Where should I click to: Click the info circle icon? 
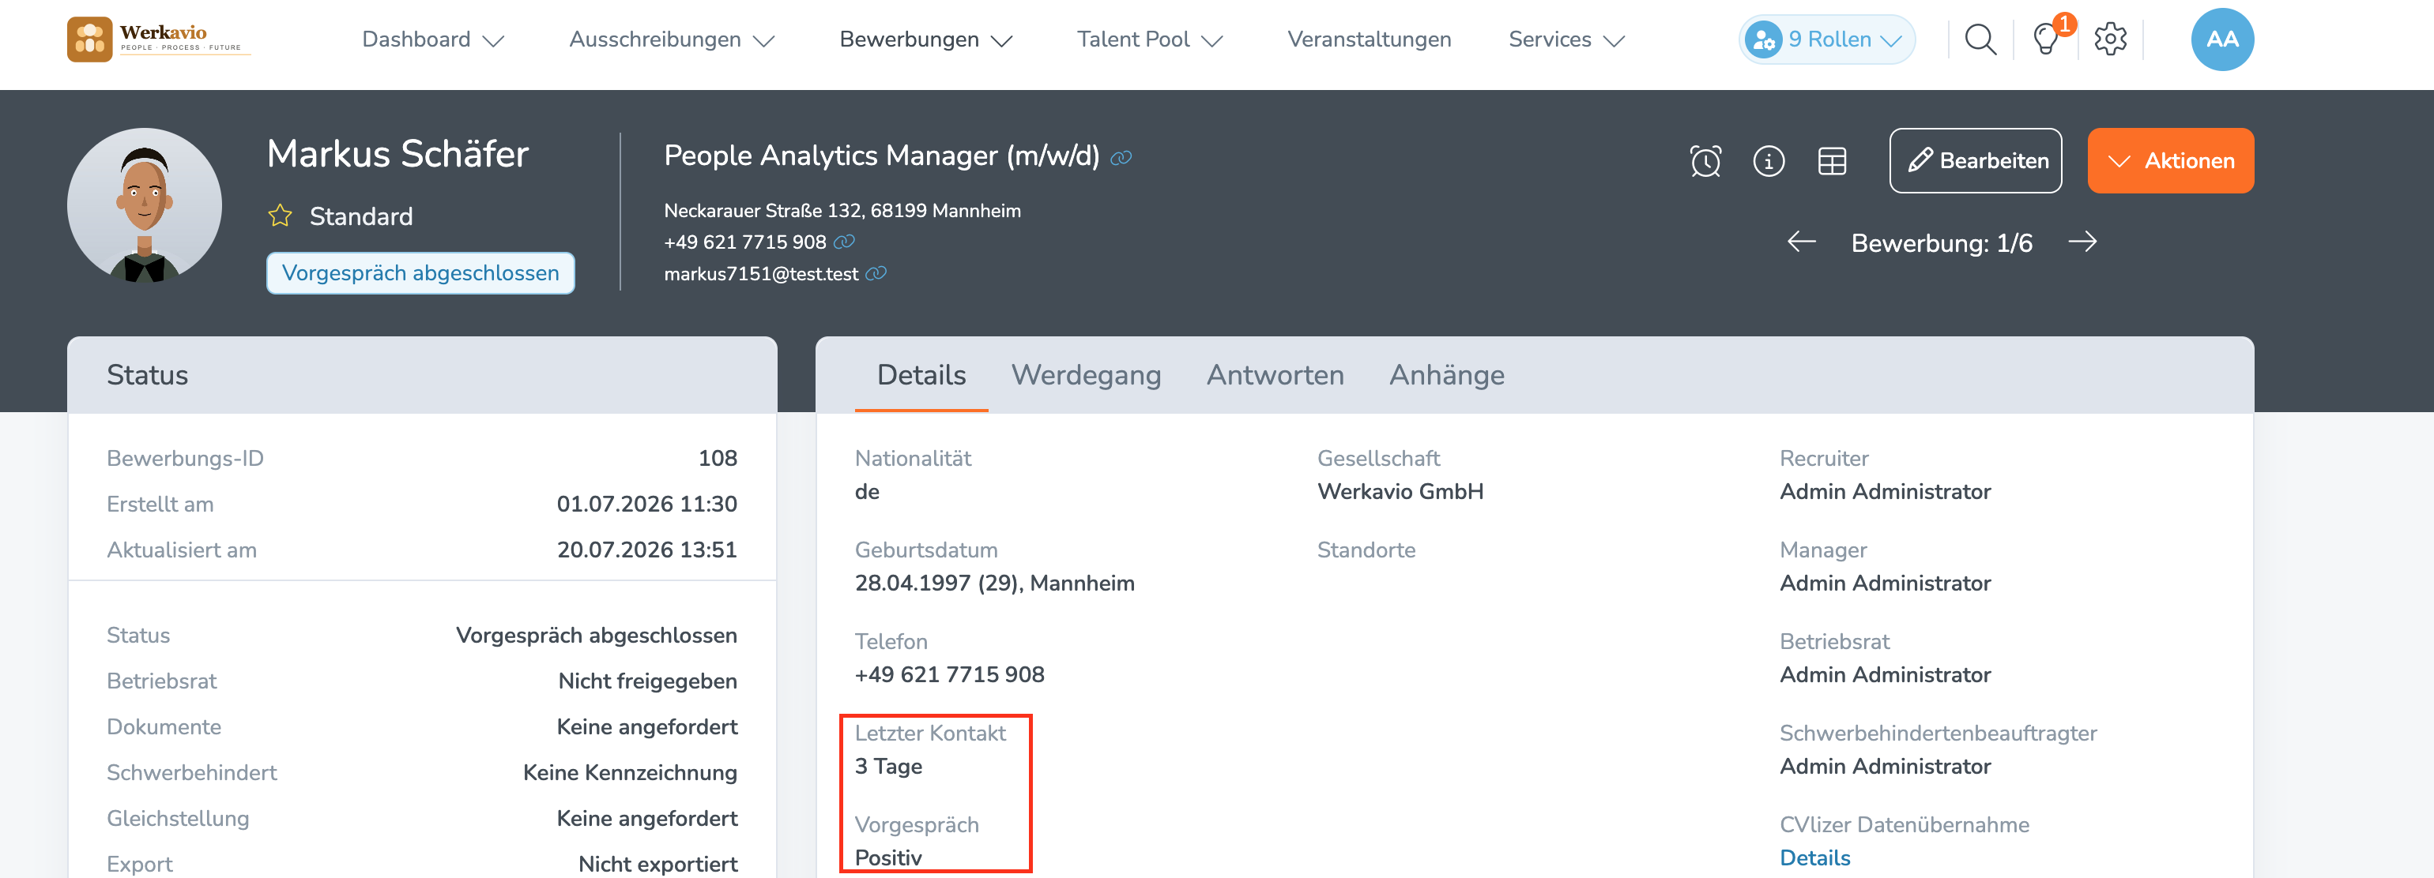pos(1769,161)
